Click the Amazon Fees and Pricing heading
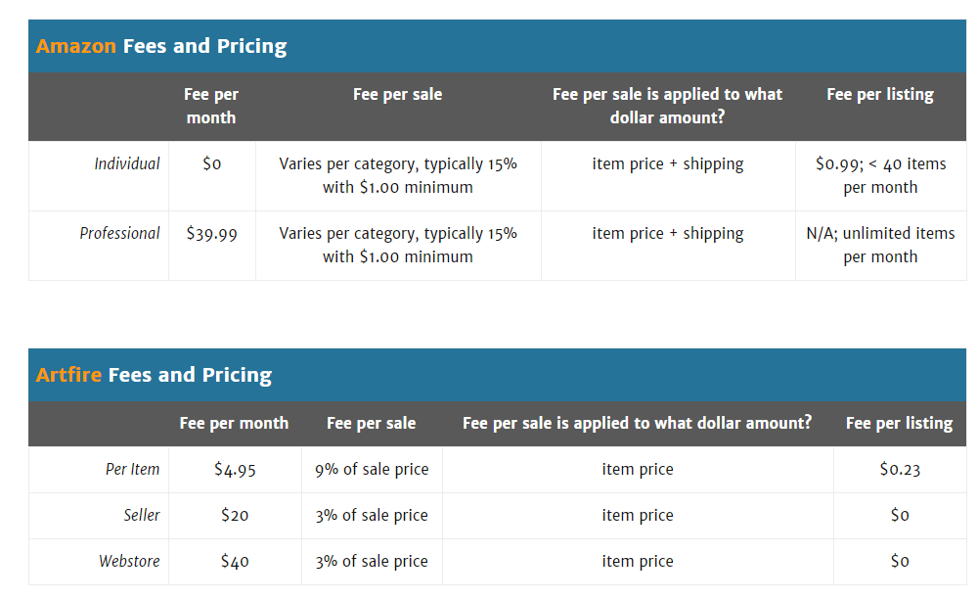The width and height of the screenshot is (978, 600). coord(161,46)
